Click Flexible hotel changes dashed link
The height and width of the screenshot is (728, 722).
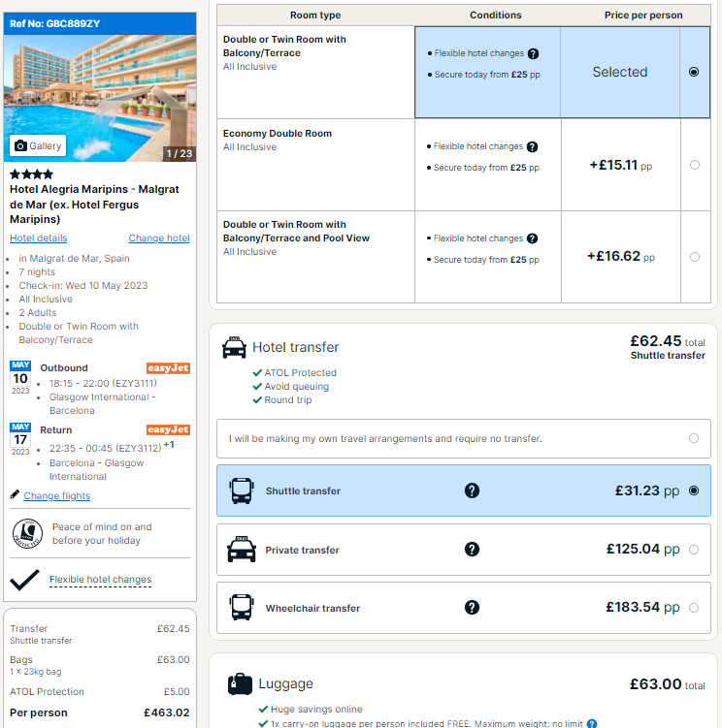100,580
